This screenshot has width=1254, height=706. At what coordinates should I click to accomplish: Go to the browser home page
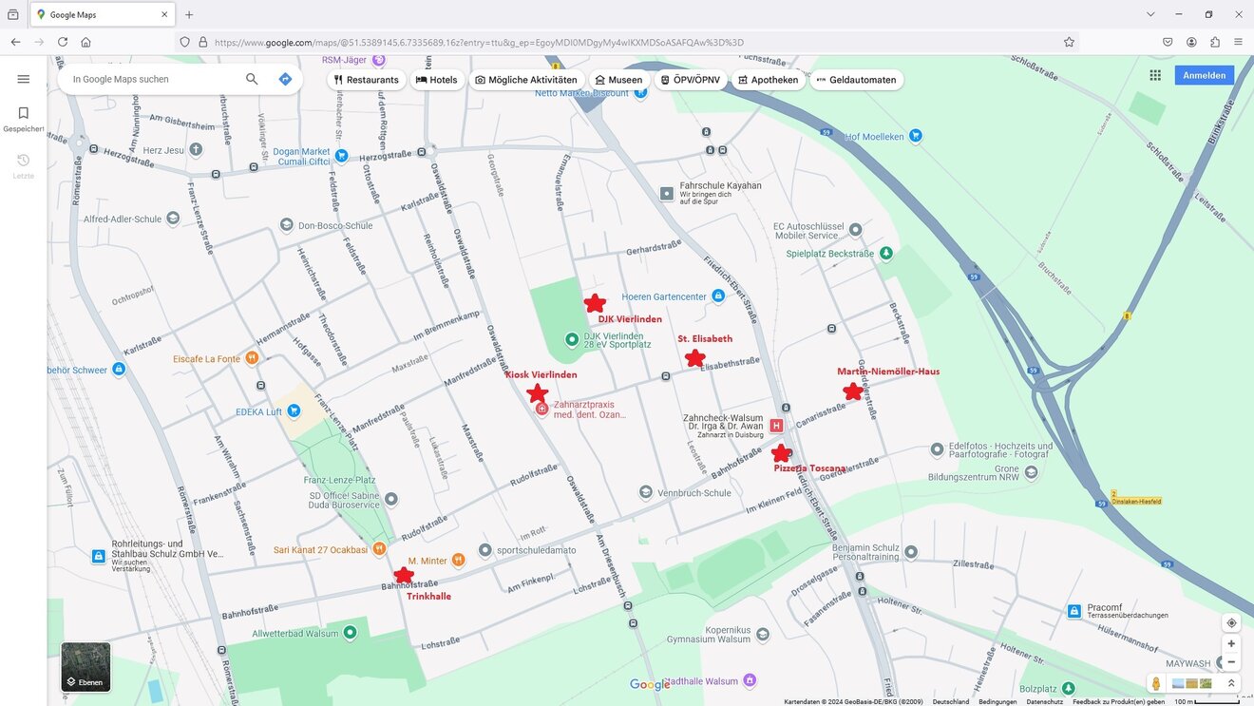tap(85, 42)
